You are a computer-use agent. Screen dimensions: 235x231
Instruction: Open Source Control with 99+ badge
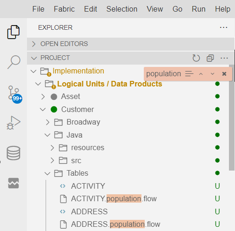click(15, 94)
